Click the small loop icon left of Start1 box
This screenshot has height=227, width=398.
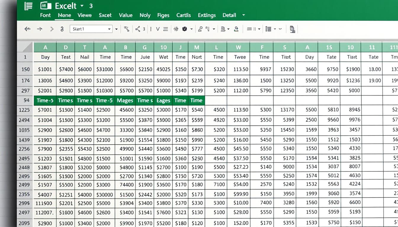62,29
